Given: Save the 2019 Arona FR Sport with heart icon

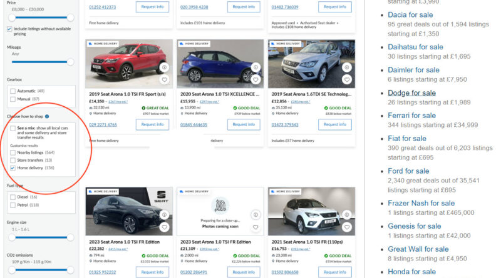Looking at the screenshot, I should (x=164, y=80).
